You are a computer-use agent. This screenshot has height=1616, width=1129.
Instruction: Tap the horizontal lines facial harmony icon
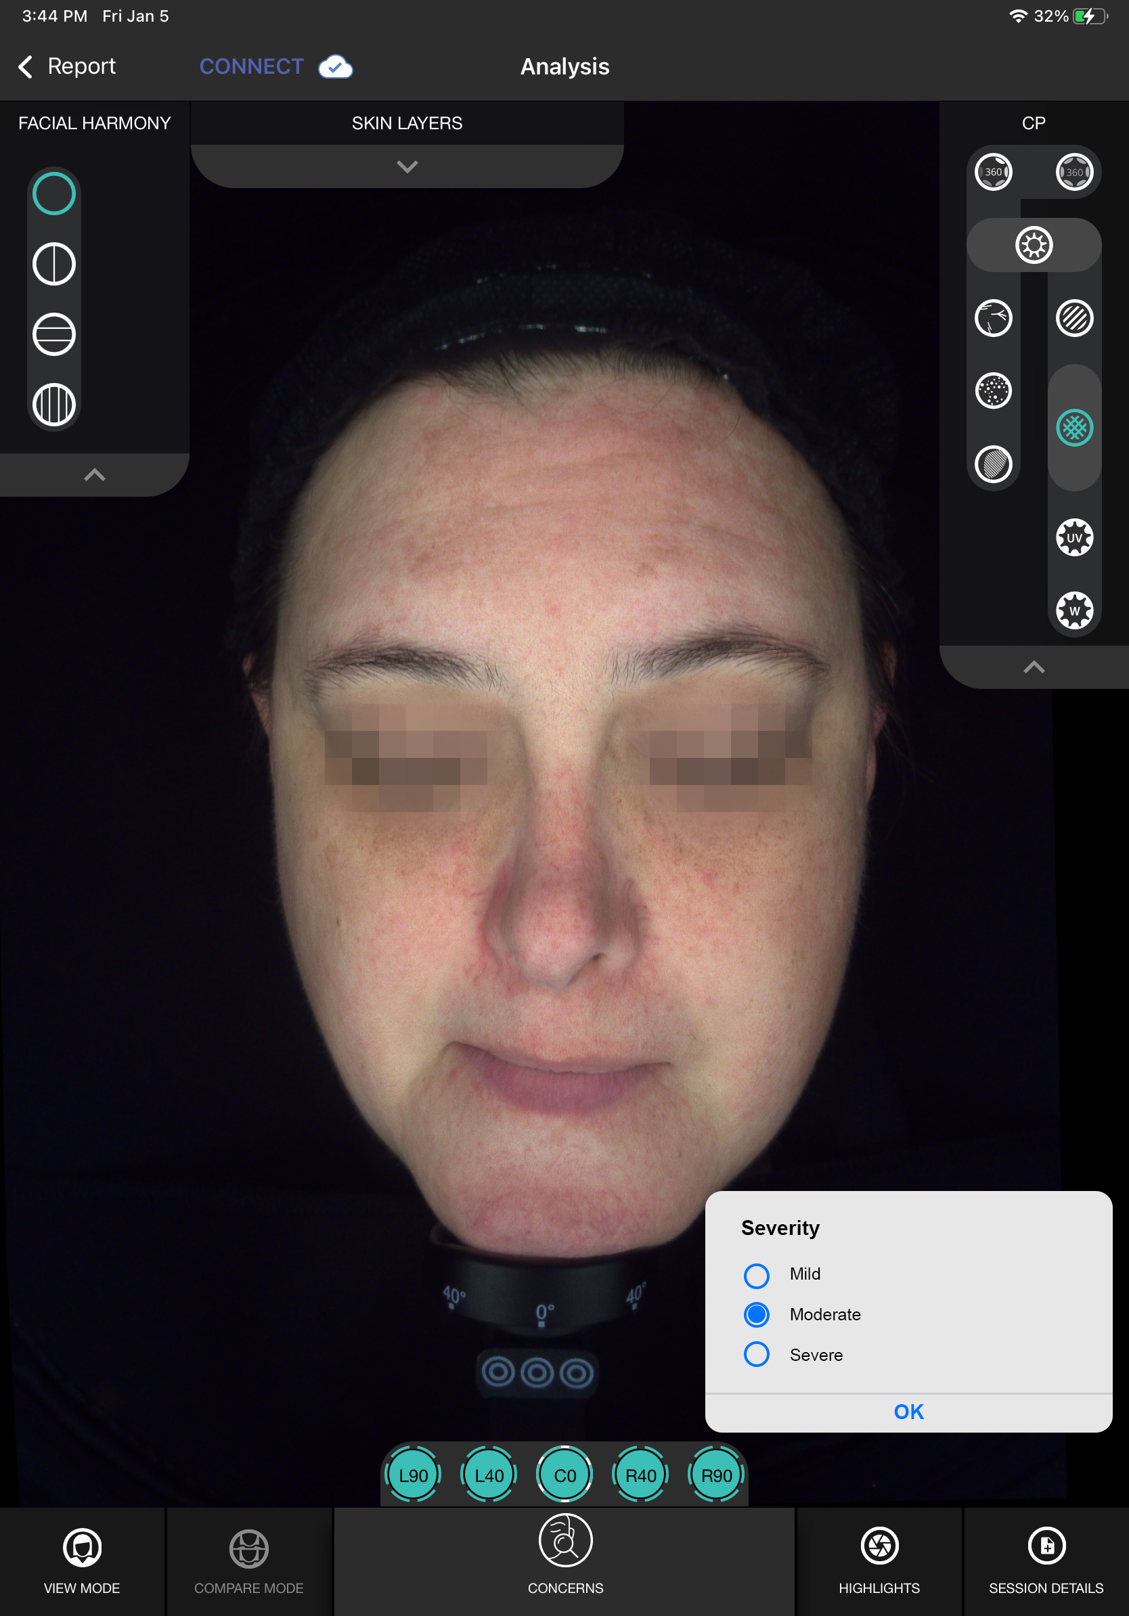(54, 334)
